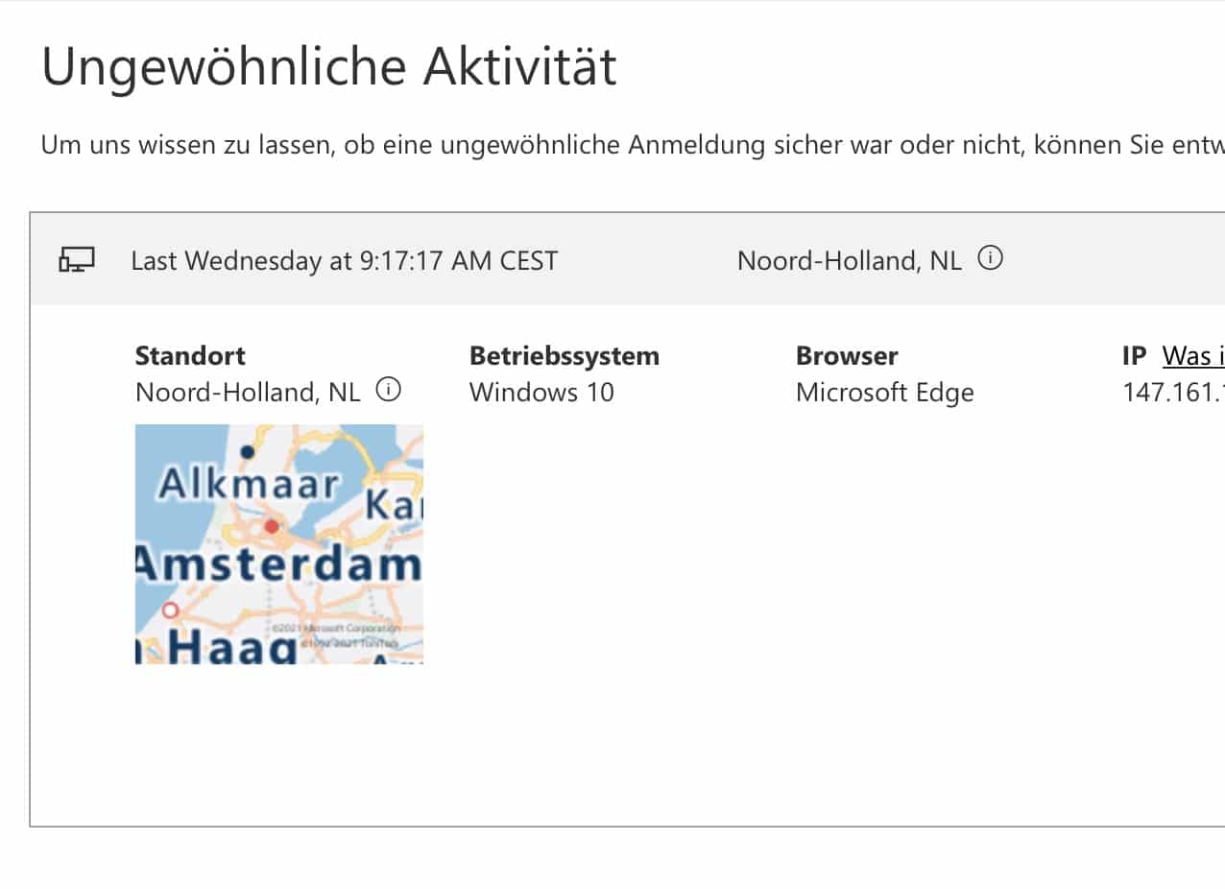Click info icon next to Standort location
The height and width of the screenshot is (889, 1225).
tap(388, 390)
